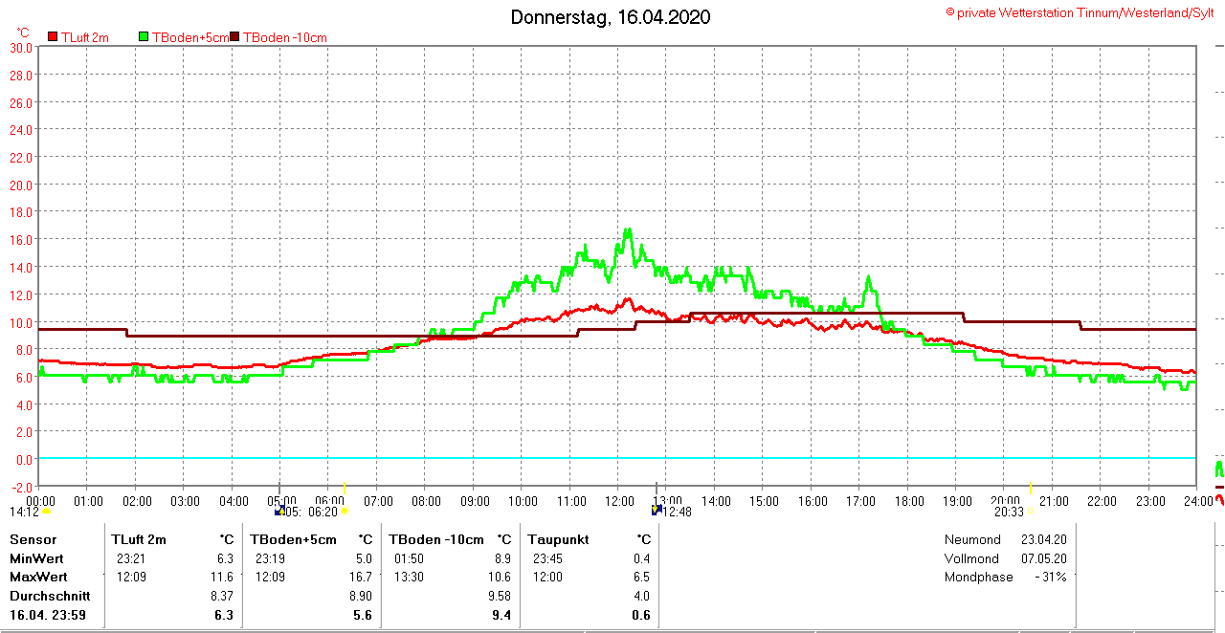Click the red TLuft 2m legend swatch
Screen dimensions: 1225x633
click(54, 37)
